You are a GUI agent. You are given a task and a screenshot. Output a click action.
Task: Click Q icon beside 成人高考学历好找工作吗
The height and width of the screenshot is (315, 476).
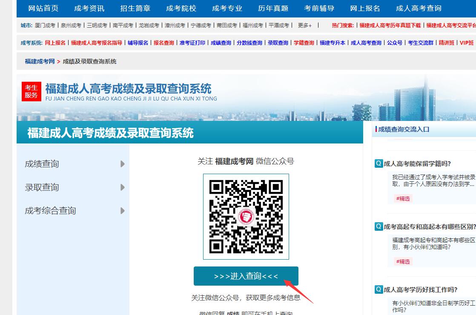coord(379,289)
